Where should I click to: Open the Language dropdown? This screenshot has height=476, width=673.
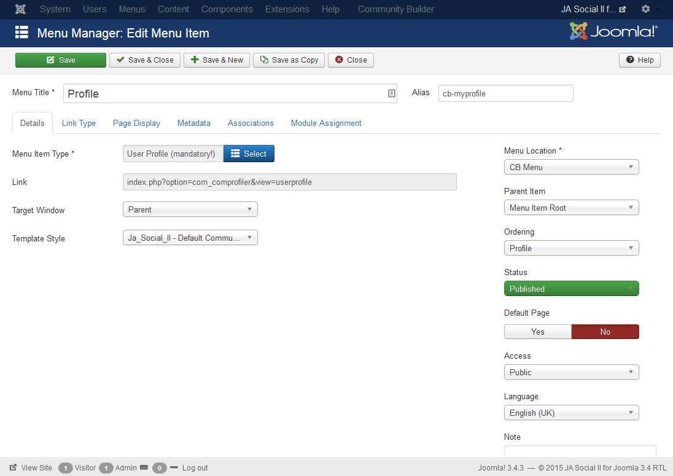click(571, 413)
